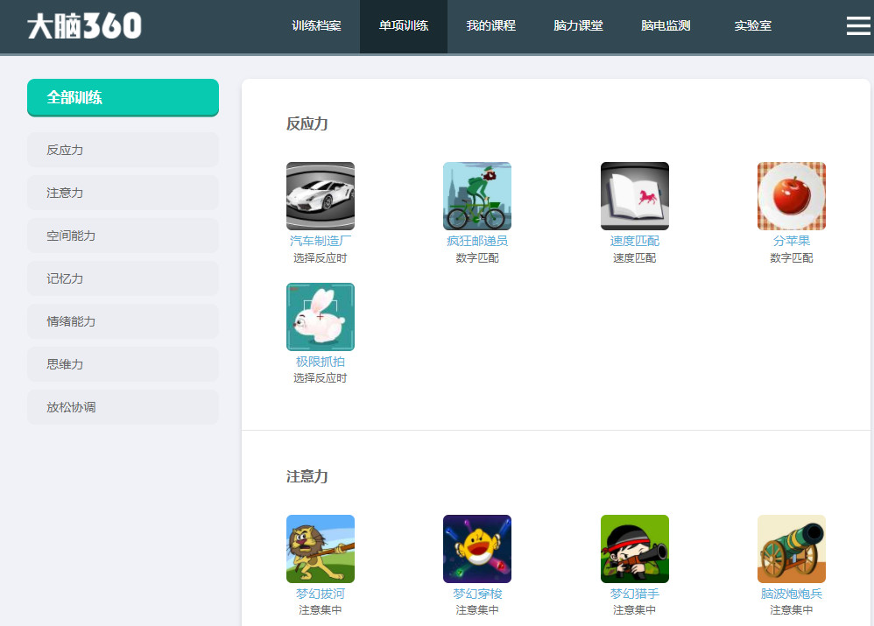Open the 脑波炮炮兵 cannon game icon
This screenshot has height=626, width=874.
tap(791, 548)
